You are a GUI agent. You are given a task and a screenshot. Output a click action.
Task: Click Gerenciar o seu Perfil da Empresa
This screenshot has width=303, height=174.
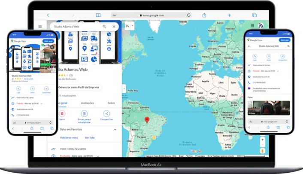point(79,87)
